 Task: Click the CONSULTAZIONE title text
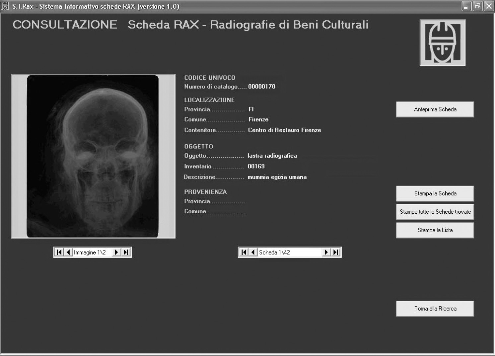click(x=65, y=25)
